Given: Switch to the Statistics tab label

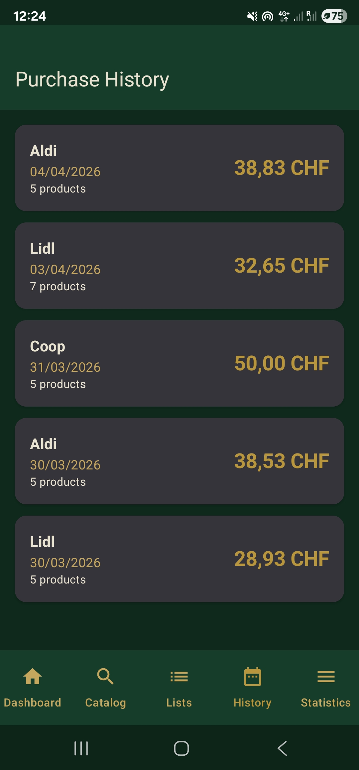Looking at the screenshot, I should tap(326, 703).
